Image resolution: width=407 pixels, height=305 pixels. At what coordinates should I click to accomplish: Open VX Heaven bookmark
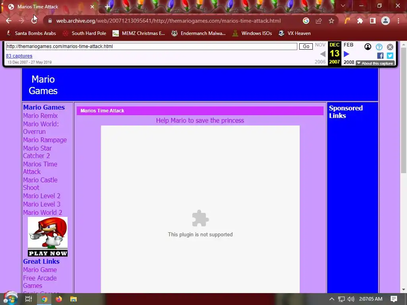[295, 33]
